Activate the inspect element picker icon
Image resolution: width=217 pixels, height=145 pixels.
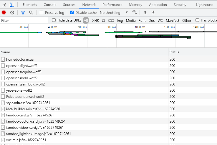[4, 5]
